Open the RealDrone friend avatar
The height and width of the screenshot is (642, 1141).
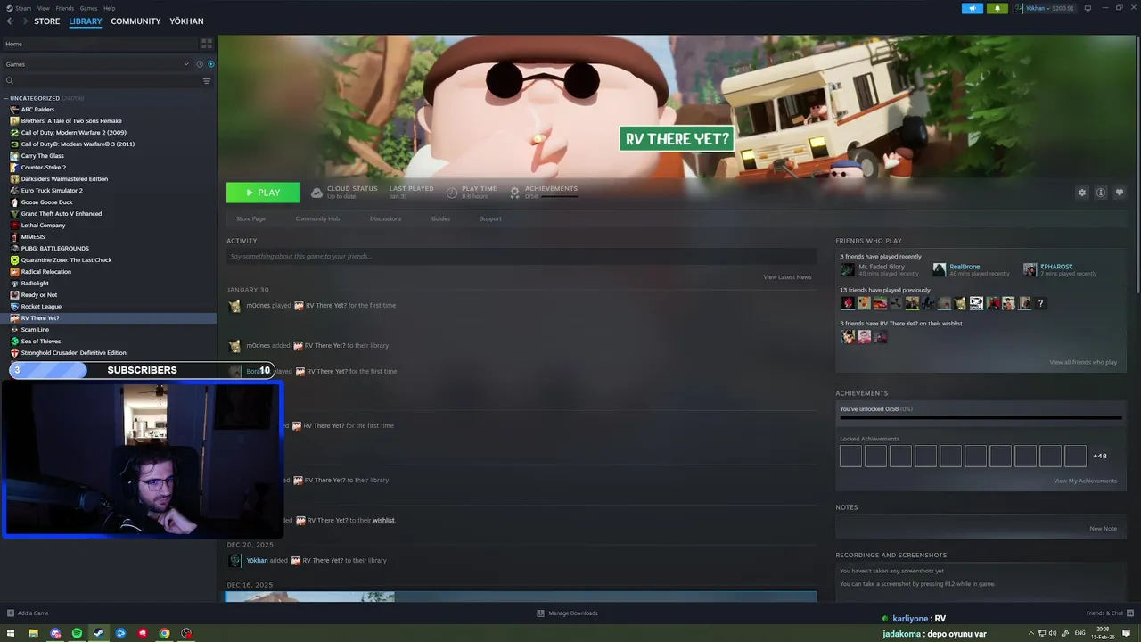pyautogui.click(x=939, y=269)
